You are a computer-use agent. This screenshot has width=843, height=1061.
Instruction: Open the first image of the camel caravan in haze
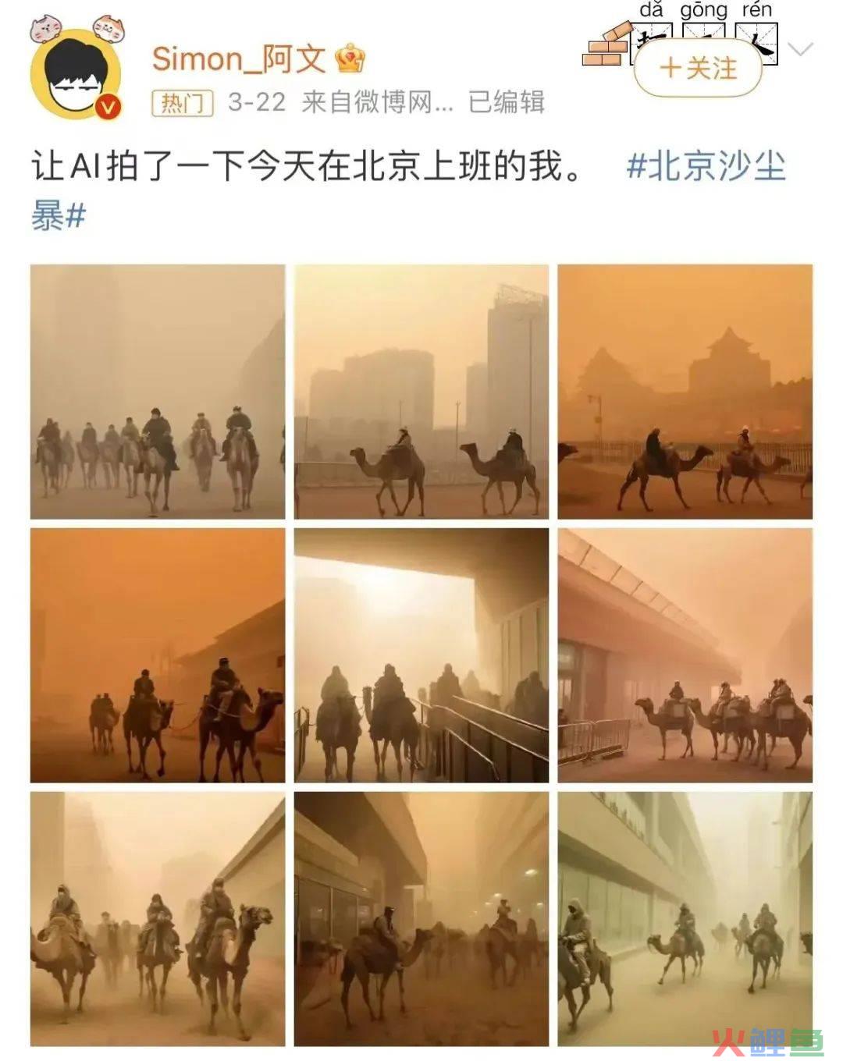point(158,392)
